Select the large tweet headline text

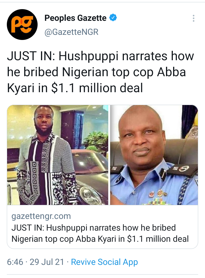coord(101,72)
